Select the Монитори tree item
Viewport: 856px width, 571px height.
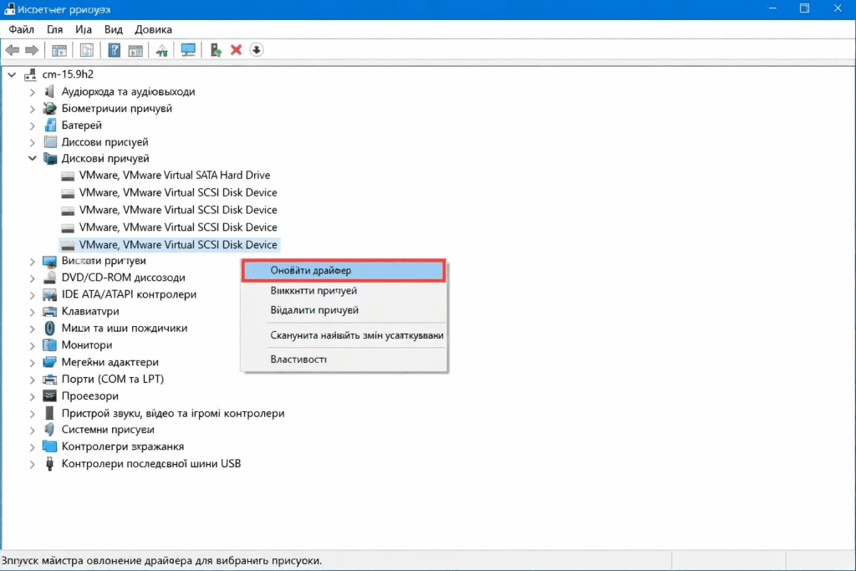(86, 344)
